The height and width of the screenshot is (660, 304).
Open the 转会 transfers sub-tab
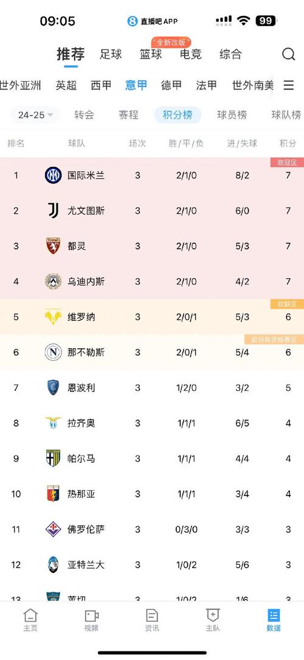coord(84,115)
